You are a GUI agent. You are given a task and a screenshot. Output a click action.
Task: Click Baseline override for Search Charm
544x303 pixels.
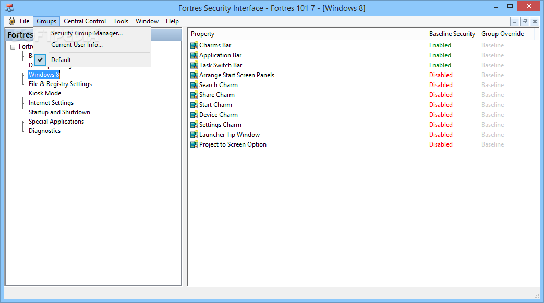tap(493, 85)
